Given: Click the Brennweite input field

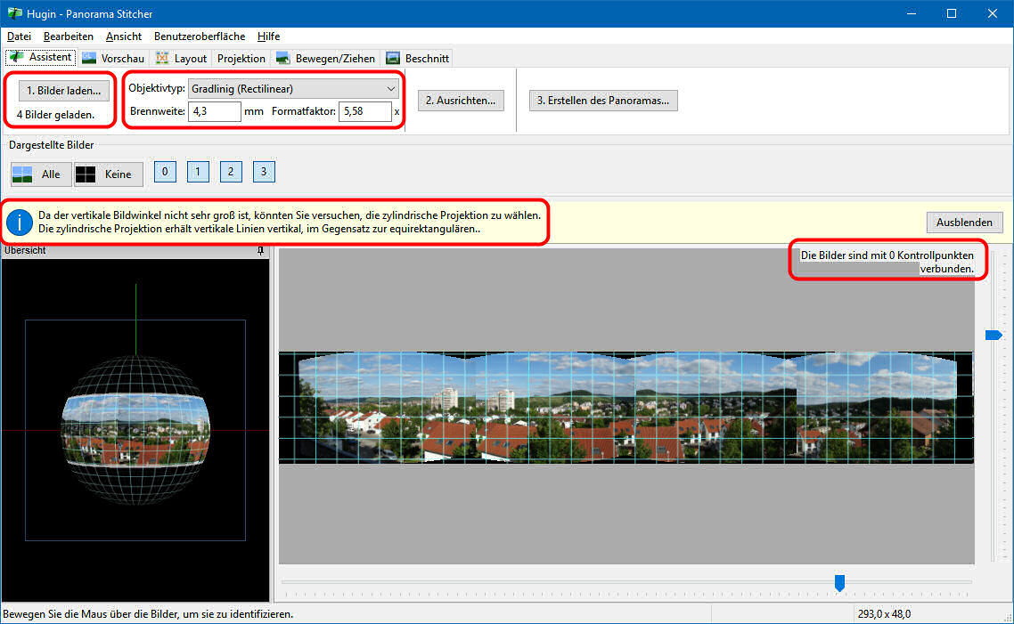Looking at the screenshot, I should click(215, 111).
